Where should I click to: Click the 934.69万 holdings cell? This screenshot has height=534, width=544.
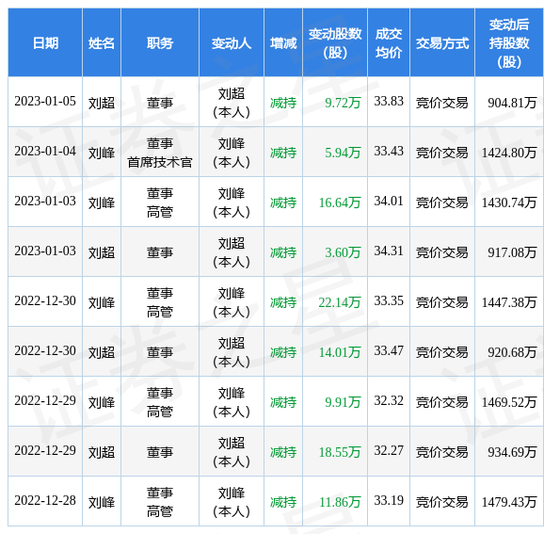point(512,452)
